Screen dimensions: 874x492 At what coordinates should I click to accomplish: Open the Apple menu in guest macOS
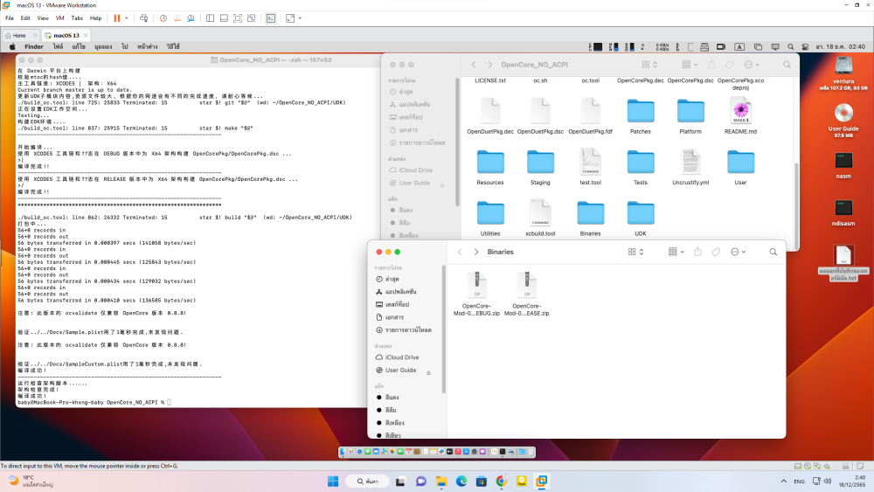click(12, 47)
